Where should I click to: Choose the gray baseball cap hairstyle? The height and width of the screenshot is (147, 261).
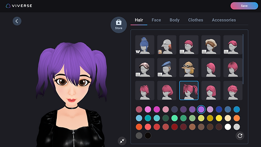167,45
